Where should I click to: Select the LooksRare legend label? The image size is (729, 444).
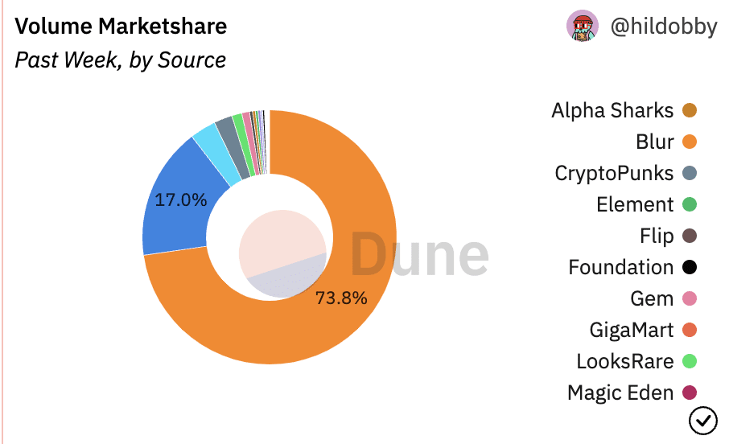click(625, 361)
